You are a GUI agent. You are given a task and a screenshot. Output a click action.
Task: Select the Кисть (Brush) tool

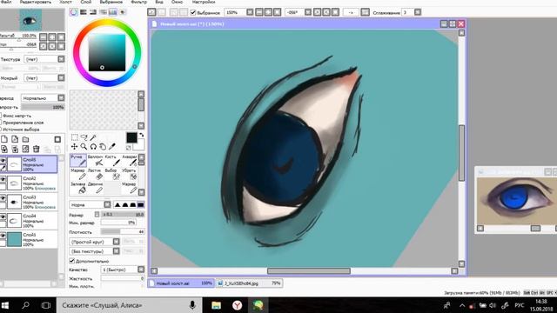tap(112, 160)
